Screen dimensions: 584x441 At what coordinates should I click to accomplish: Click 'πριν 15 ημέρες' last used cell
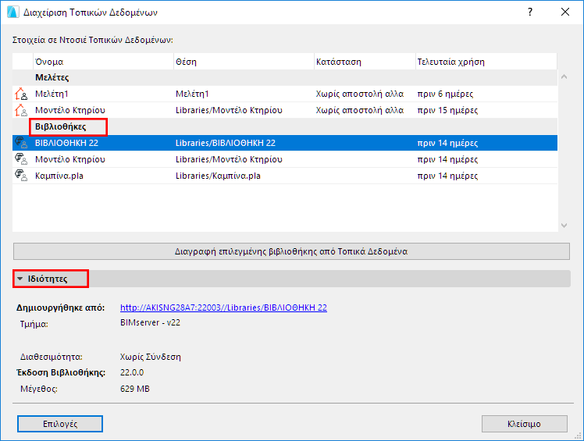pos(447,110)
